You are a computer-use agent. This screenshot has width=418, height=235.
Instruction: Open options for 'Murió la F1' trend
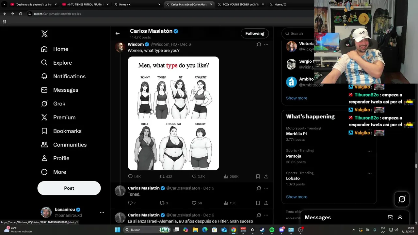coord(370,129)
